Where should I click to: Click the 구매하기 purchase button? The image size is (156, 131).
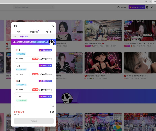(x=34, y=121)
